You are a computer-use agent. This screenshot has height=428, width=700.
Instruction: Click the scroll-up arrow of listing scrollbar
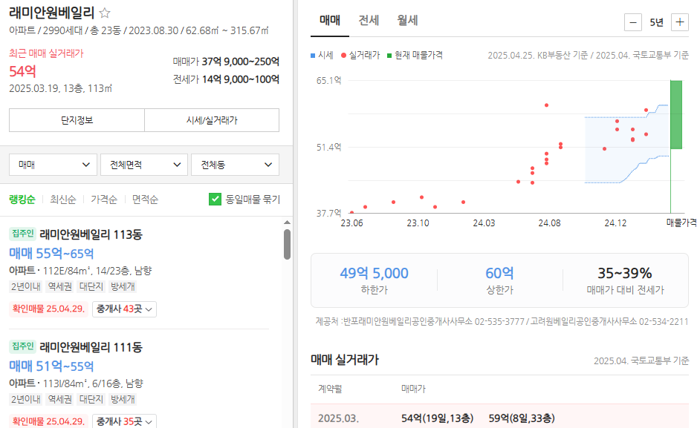287,222
